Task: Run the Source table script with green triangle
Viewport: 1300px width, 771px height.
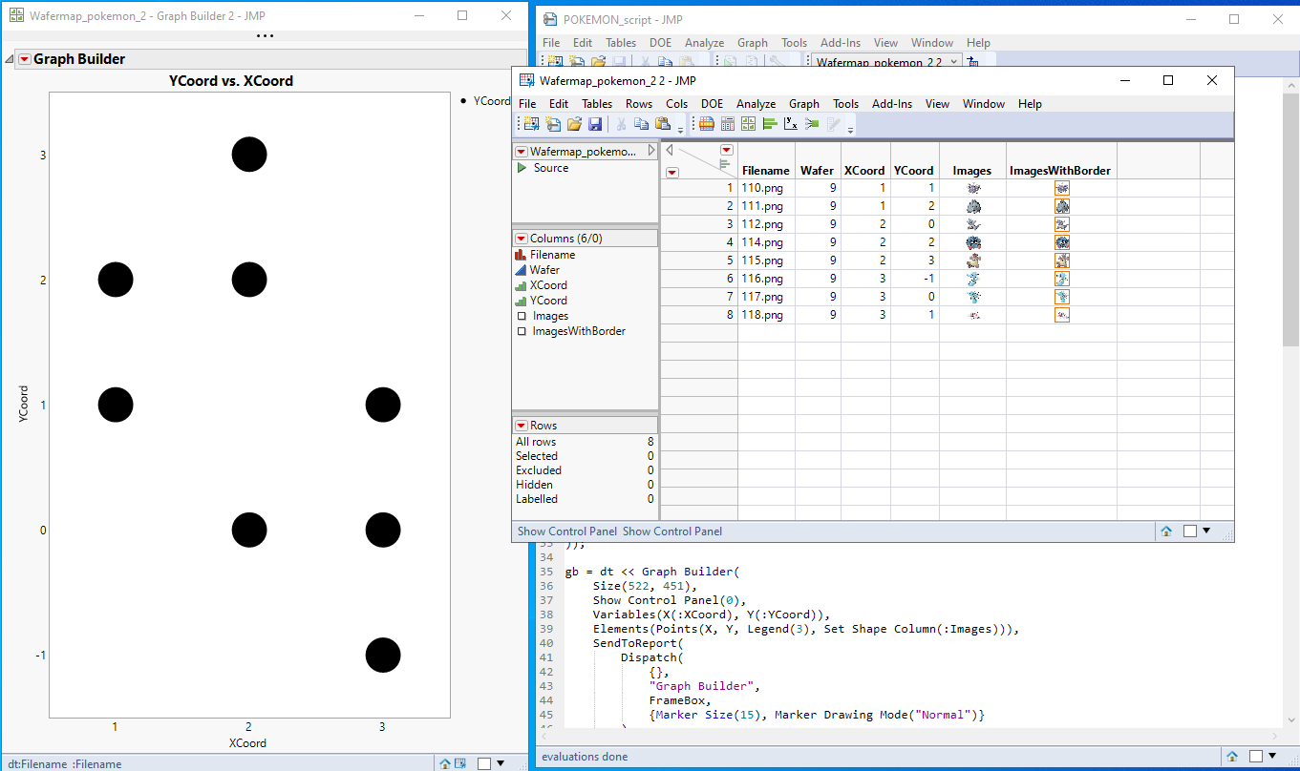Action: coord(522,168)
